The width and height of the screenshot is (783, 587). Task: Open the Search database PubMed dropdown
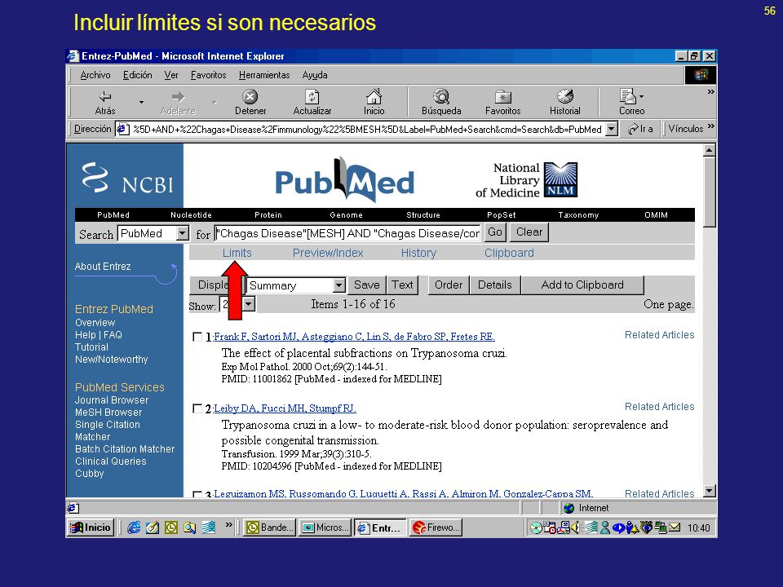click(x=183, y=233)
